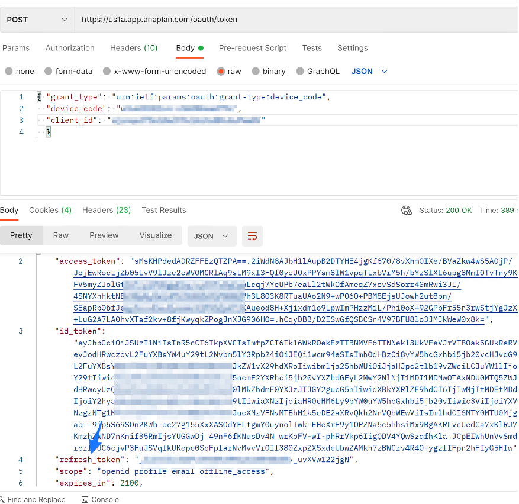This screenshot has height=504, width=519.
Task: Select x-www-form-urlencoded body type
Action: [154, 71]
